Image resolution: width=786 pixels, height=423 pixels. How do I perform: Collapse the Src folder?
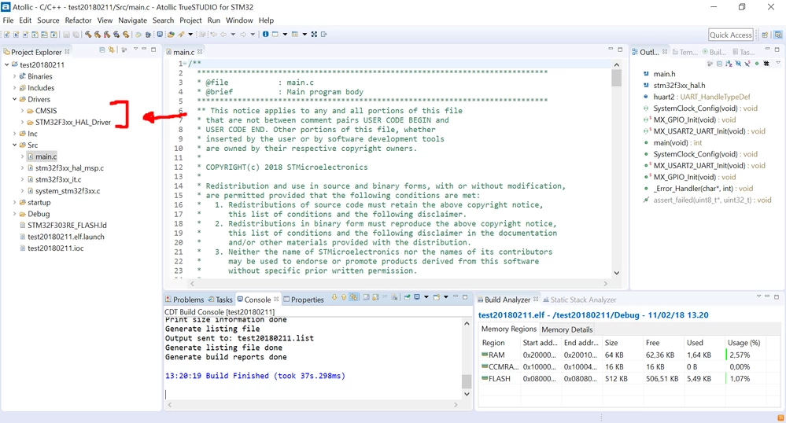(x=14, y=145)
